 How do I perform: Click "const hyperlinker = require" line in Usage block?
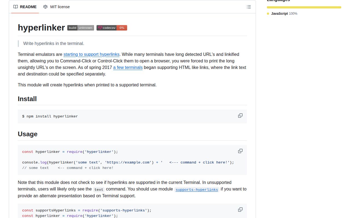coord(70,152)
